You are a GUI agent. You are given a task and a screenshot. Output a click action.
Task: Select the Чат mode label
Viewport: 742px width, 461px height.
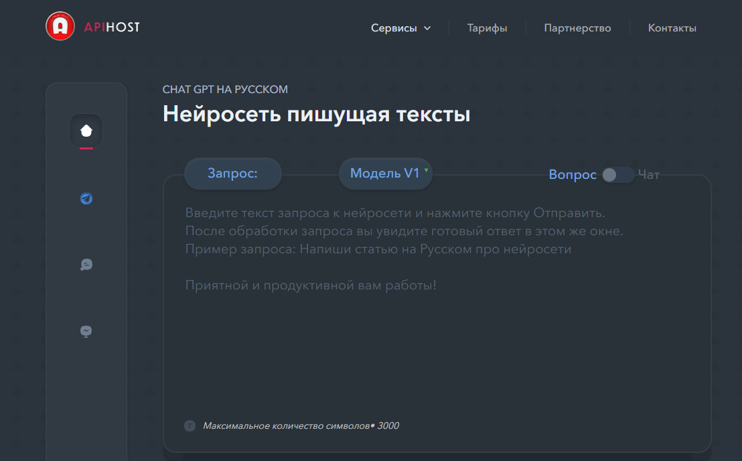(x=648, y=175)
